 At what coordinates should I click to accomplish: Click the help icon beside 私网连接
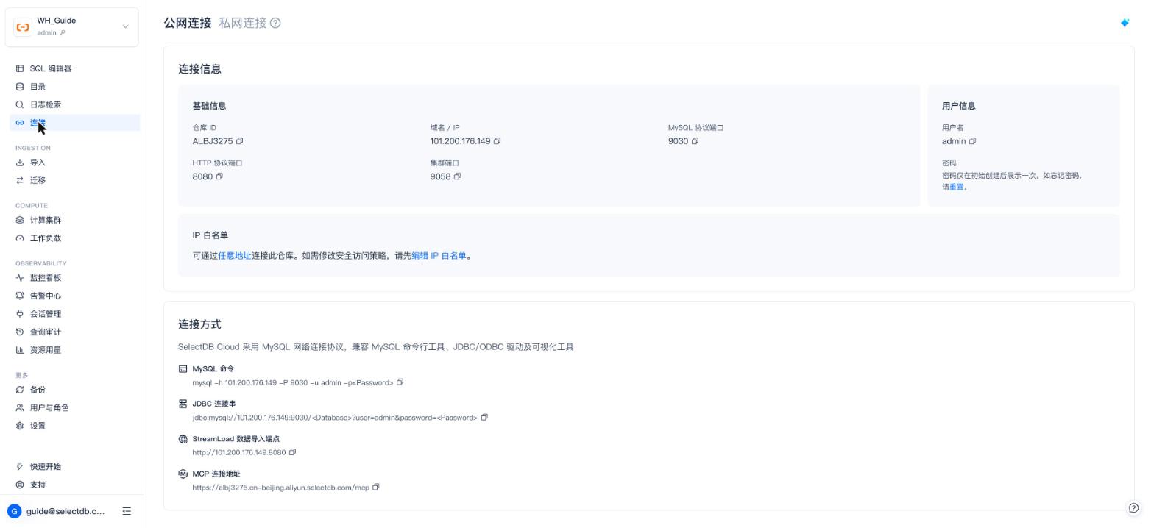[x=275, y=23]
